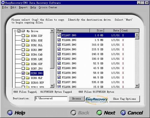The image size is (150, 118).
Task: Tag the DIR6.GIF folder checkbox
Action: coord(23,63)
